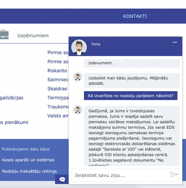The height and width of the screenshot is (188, 186).
Task: Click suggestion 'Kā izvairīties no nodokļu parādiem nākotnē?'
Action: 130,96
